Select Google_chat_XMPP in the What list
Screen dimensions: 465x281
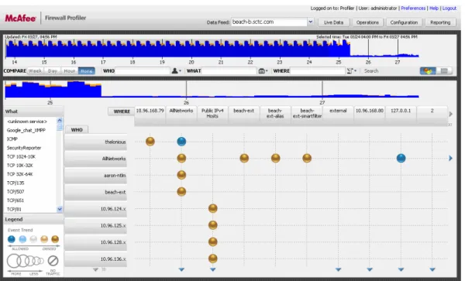26,130
